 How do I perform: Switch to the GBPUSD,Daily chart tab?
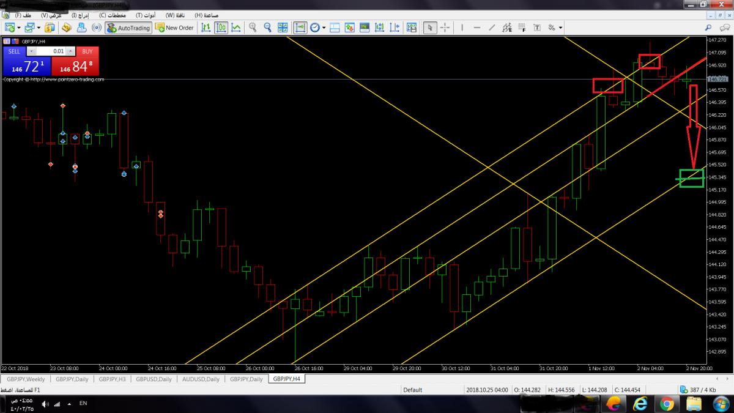coord(154,379)
